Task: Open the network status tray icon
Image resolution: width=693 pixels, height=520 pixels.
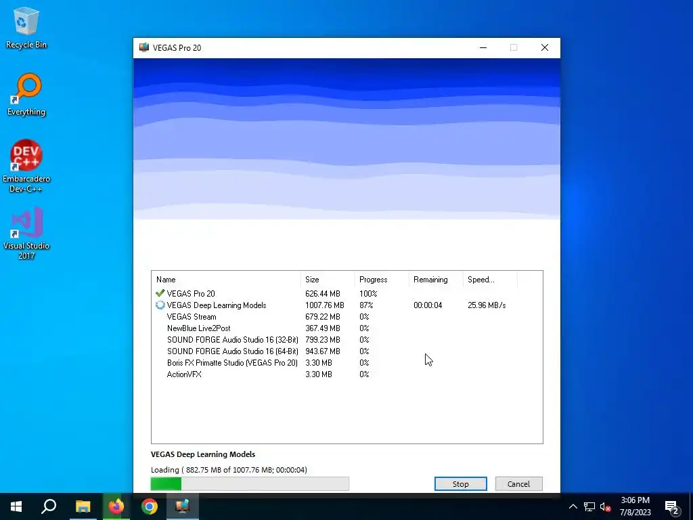Action: point(589,506)
